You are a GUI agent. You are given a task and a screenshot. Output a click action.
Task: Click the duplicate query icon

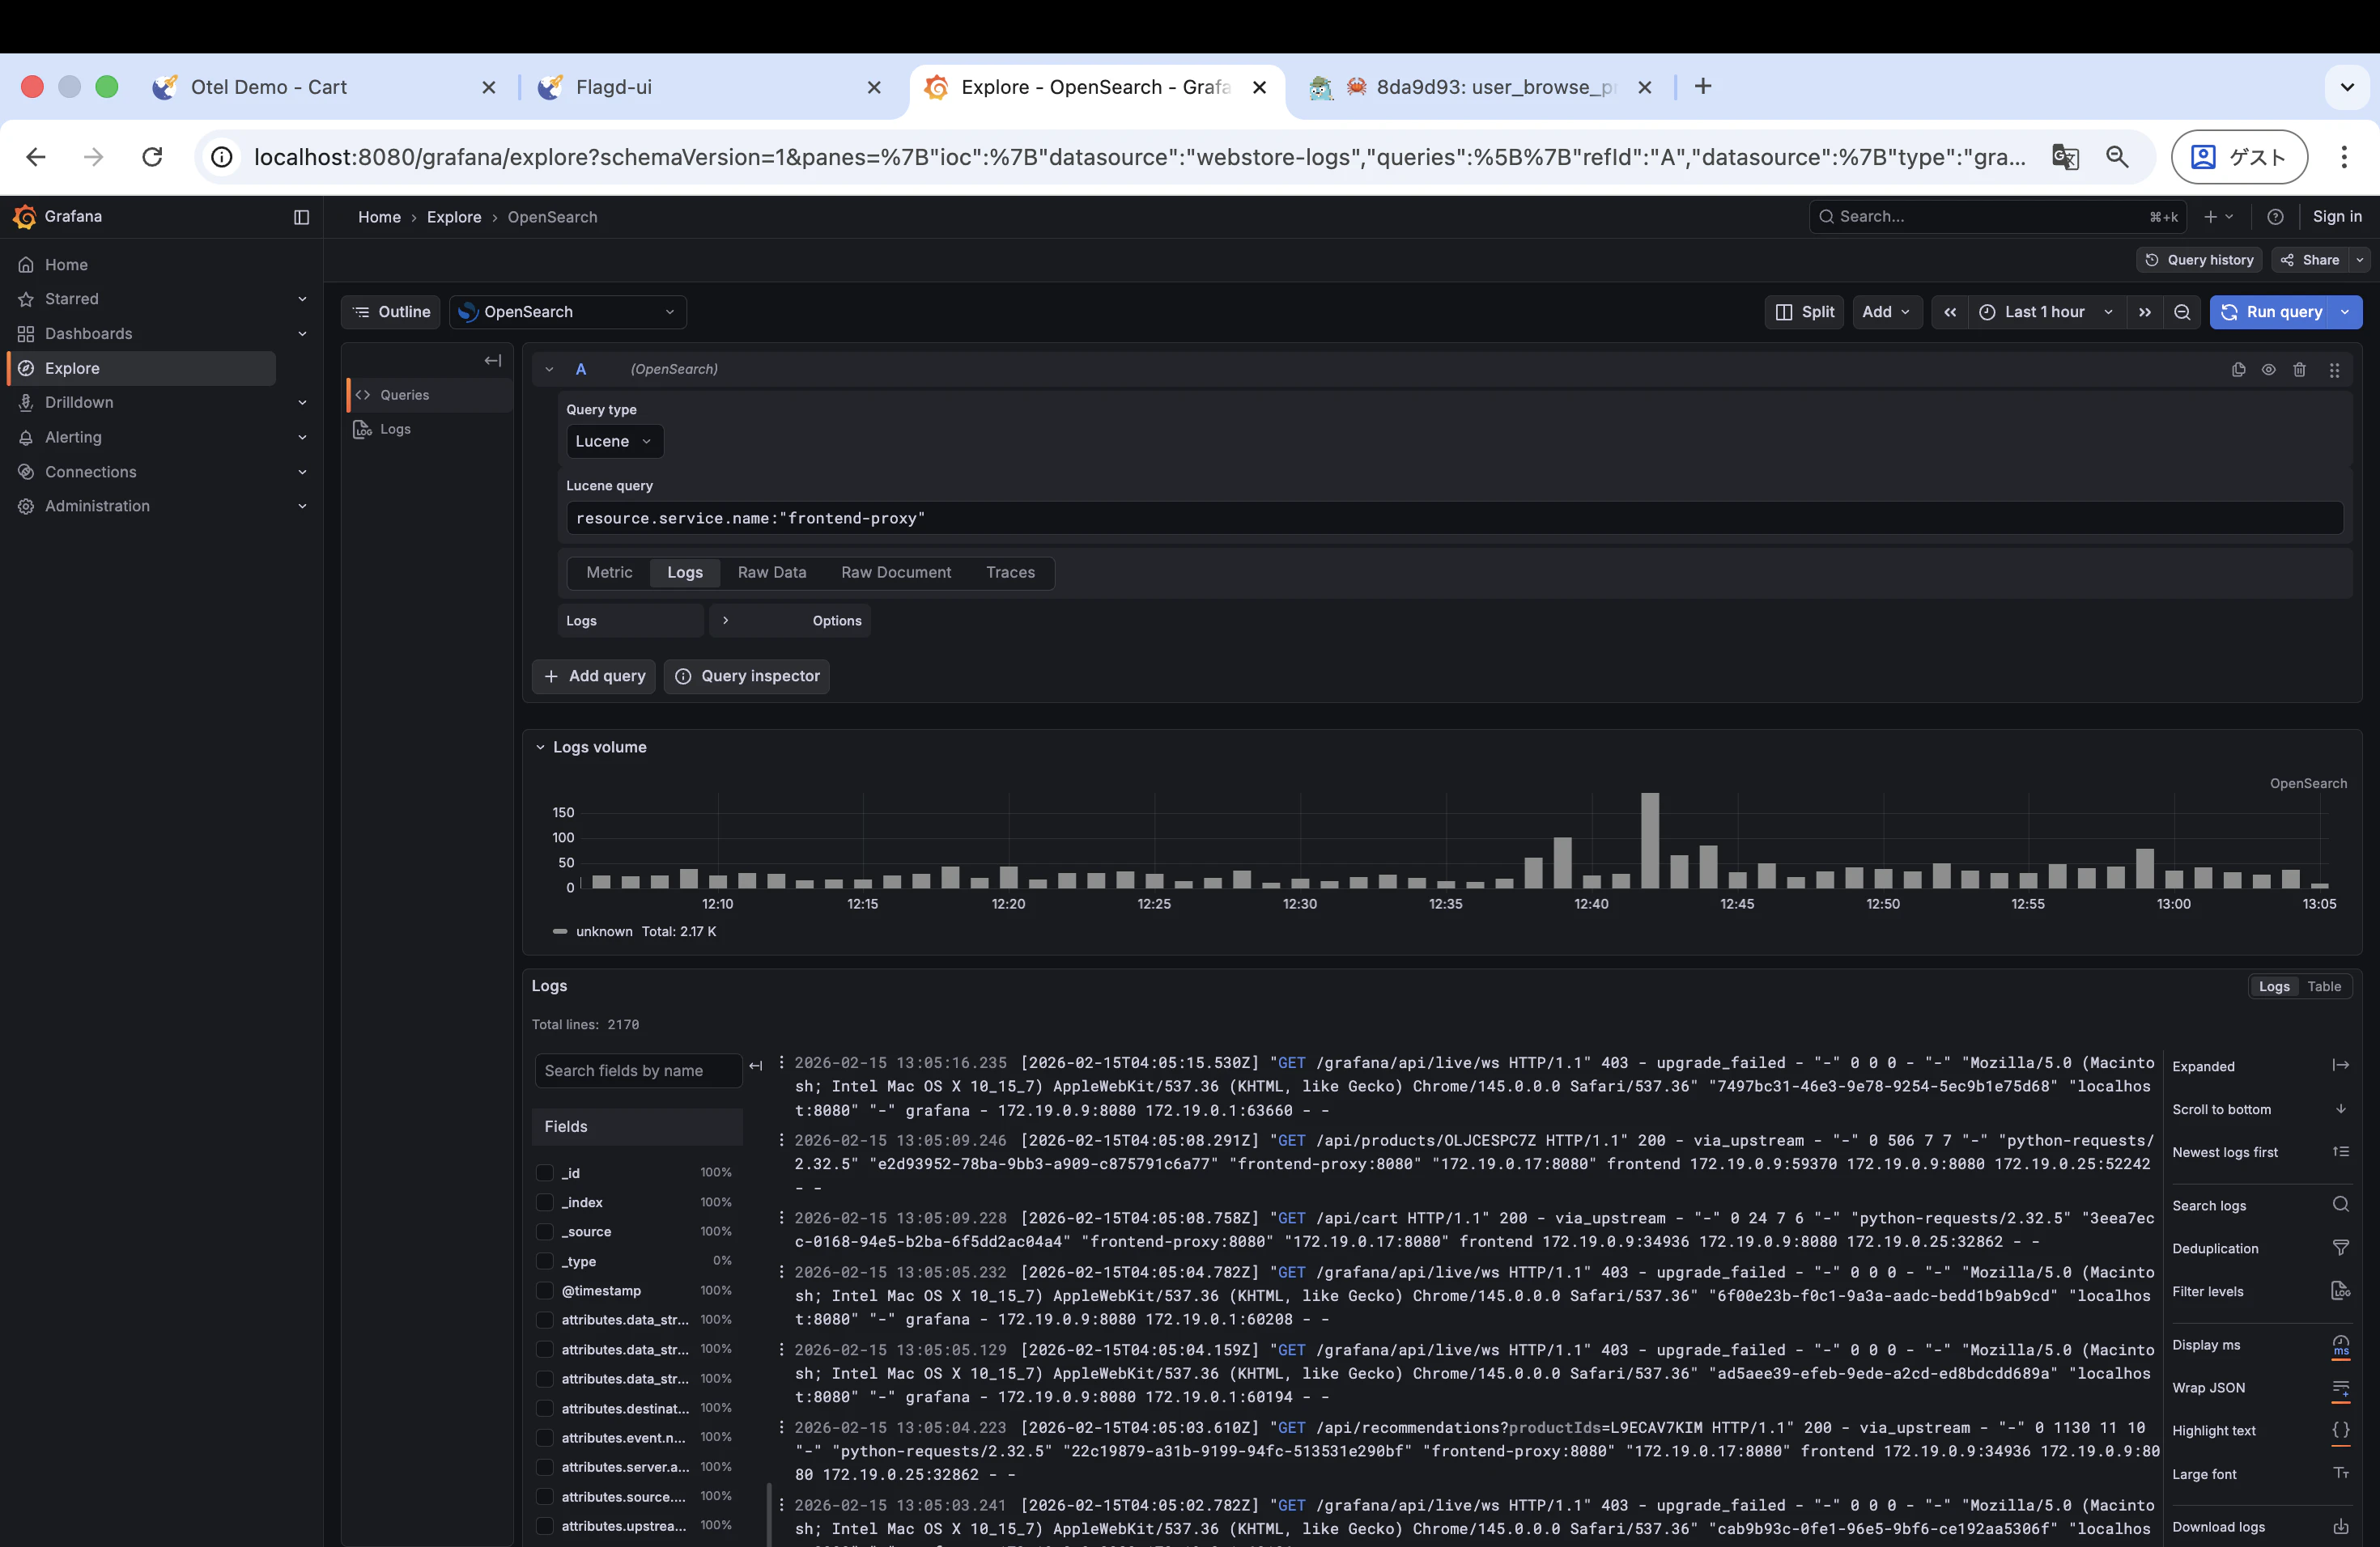tap(2238, 370)
